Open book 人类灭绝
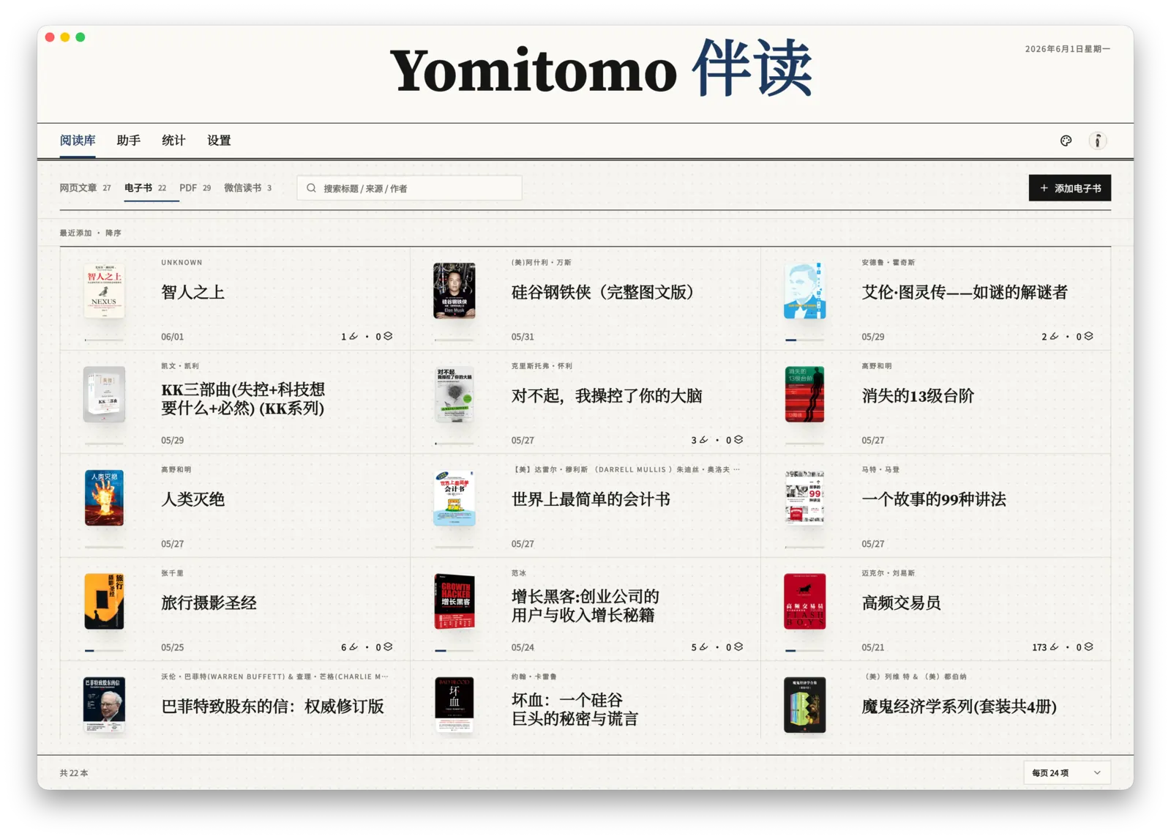The image size is (1171, 839). click(x=192, y=499)
